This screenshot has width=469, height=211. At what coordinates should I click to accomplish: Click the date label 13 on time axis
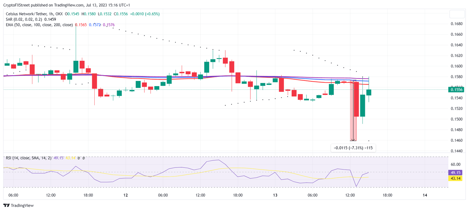coord(275,195)
